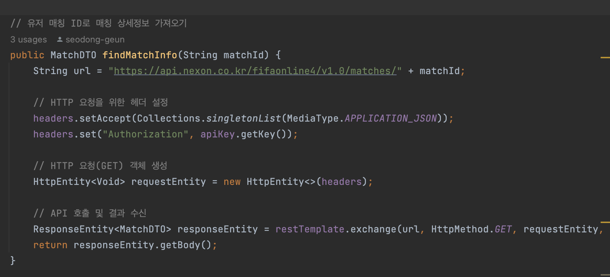Click the 'return' keyword
Screen dimensions: 610x277
click(x=50, y=245)
